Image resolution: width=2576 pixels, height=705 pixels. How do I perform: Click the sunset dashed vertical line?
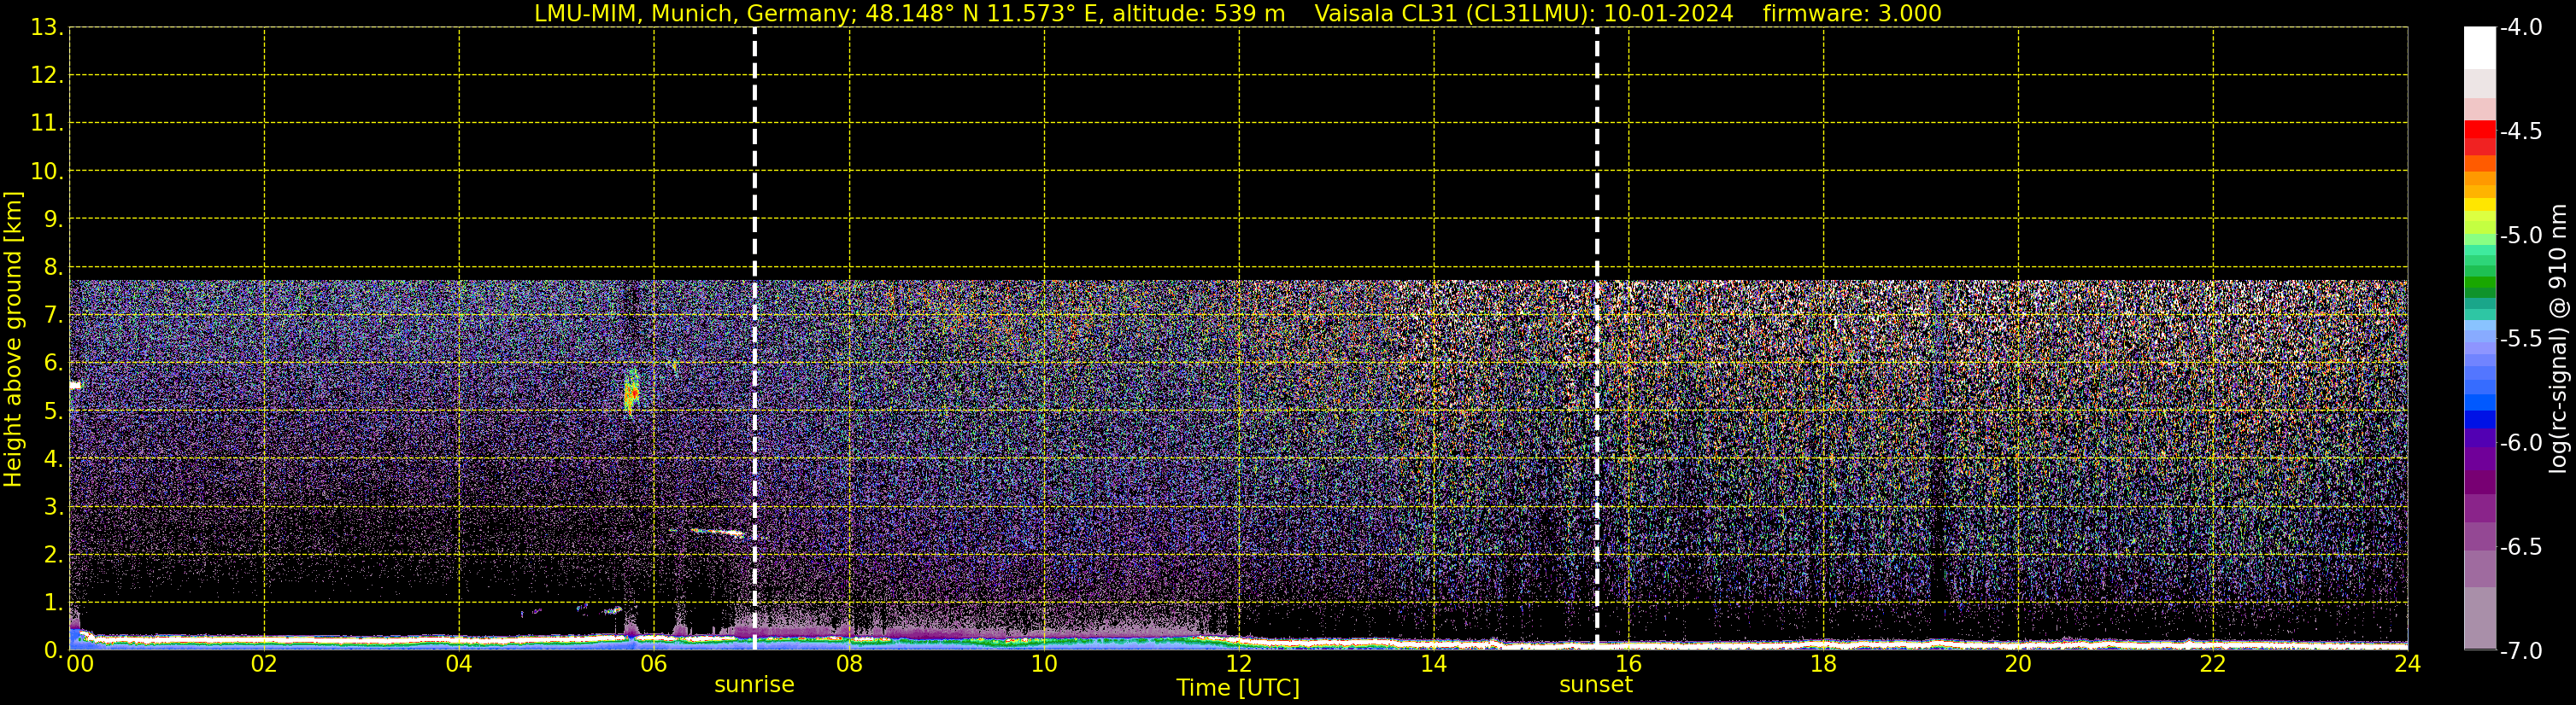tap(1597, 337)
